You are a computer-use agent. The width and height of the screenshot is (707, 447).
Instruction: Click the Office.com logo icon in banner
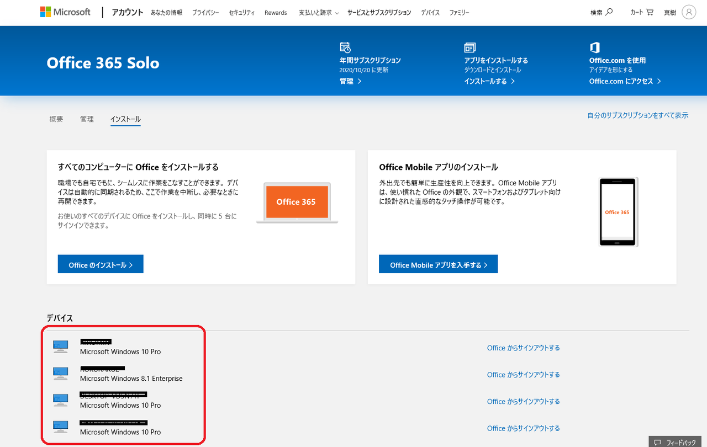(x=595, y=47)
